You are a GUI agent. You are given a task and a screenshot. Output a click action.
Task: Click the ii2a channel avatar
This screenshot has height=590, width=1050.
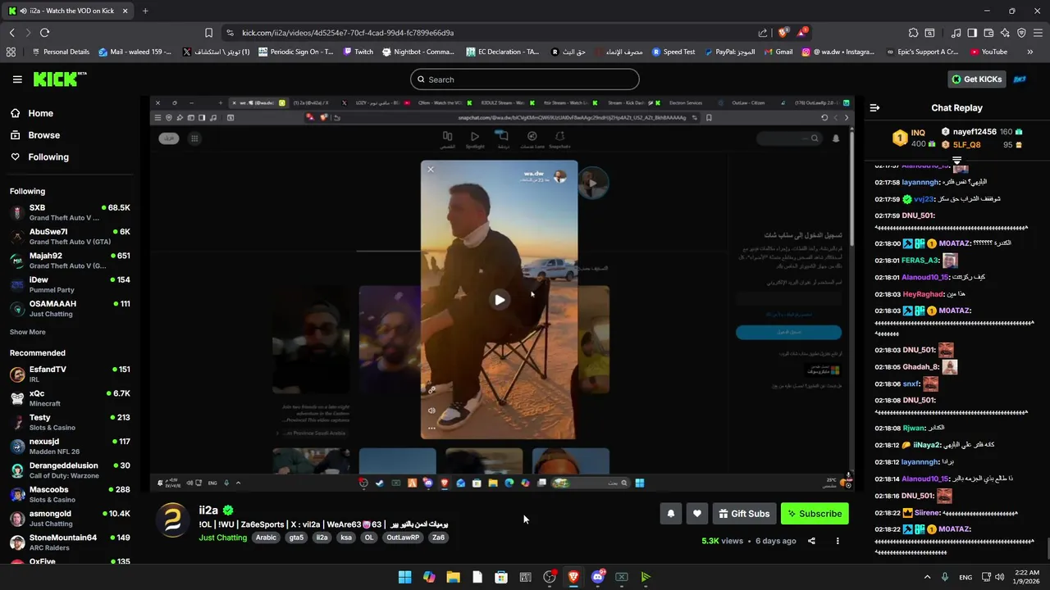click(173, 520)
